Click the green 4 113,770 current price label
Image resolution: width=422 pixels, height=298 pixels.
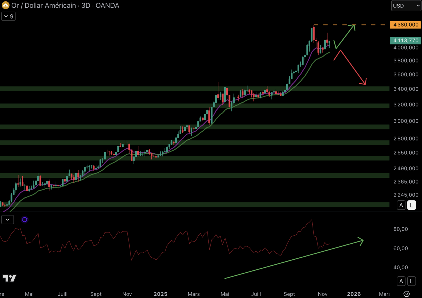(405, 41)
